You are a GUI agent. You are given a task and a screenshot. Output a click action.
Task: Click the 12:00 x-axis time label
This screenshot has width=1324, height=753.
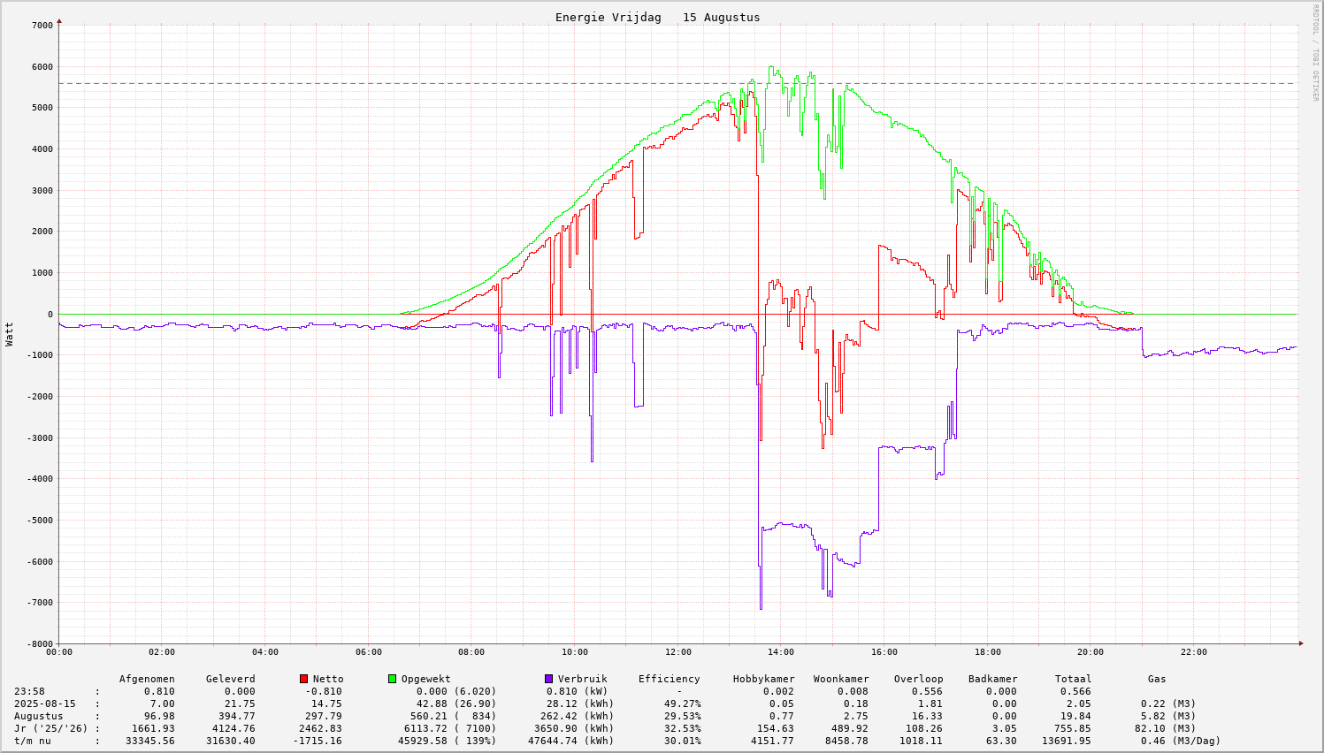(x=677, y=652)
